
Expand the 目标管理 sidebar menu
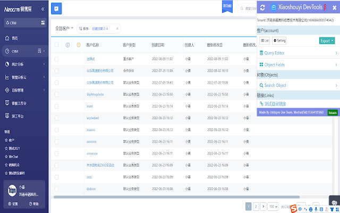(x=25, y=90)
